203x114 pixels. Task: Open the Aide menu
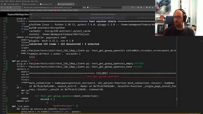36,1
